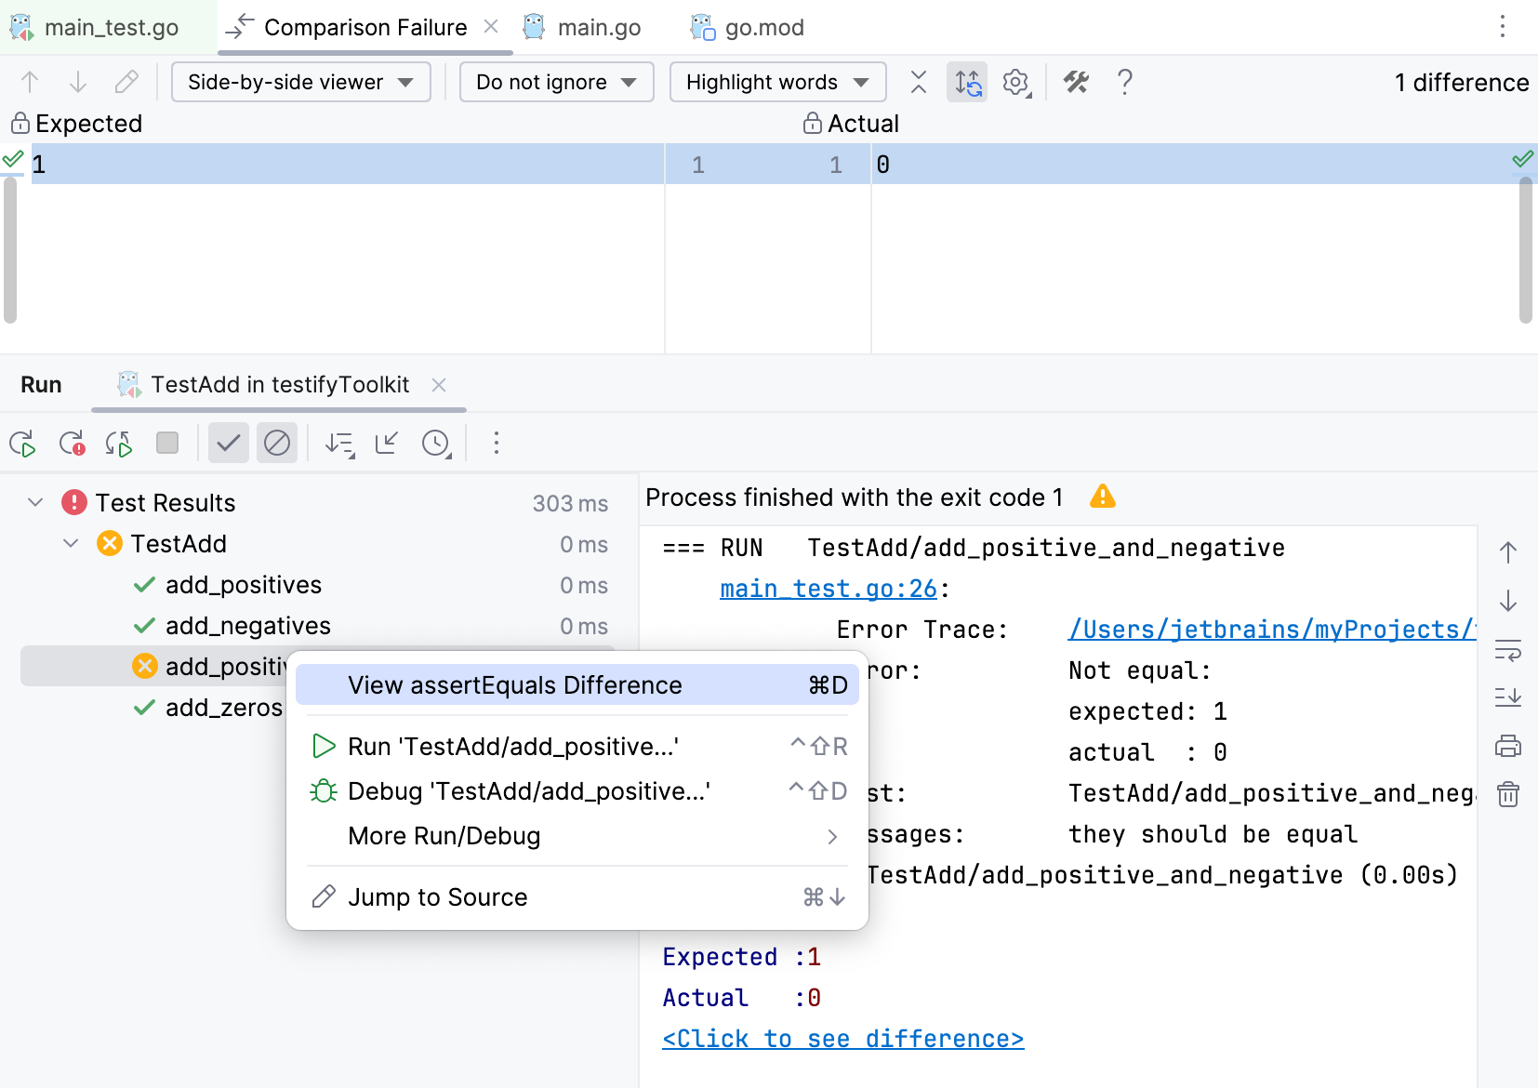
Task: Click the diff settings gear icon
Action: pos(1015,83)
